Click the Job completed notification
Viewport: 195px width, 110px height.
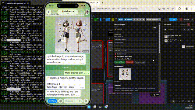pos(188,47)
